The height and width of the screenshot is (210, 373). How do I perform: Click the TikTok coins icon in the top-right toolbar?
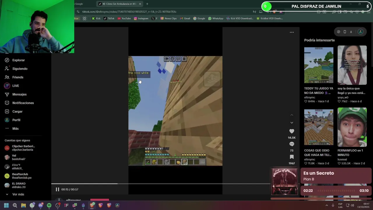[338, 32]
